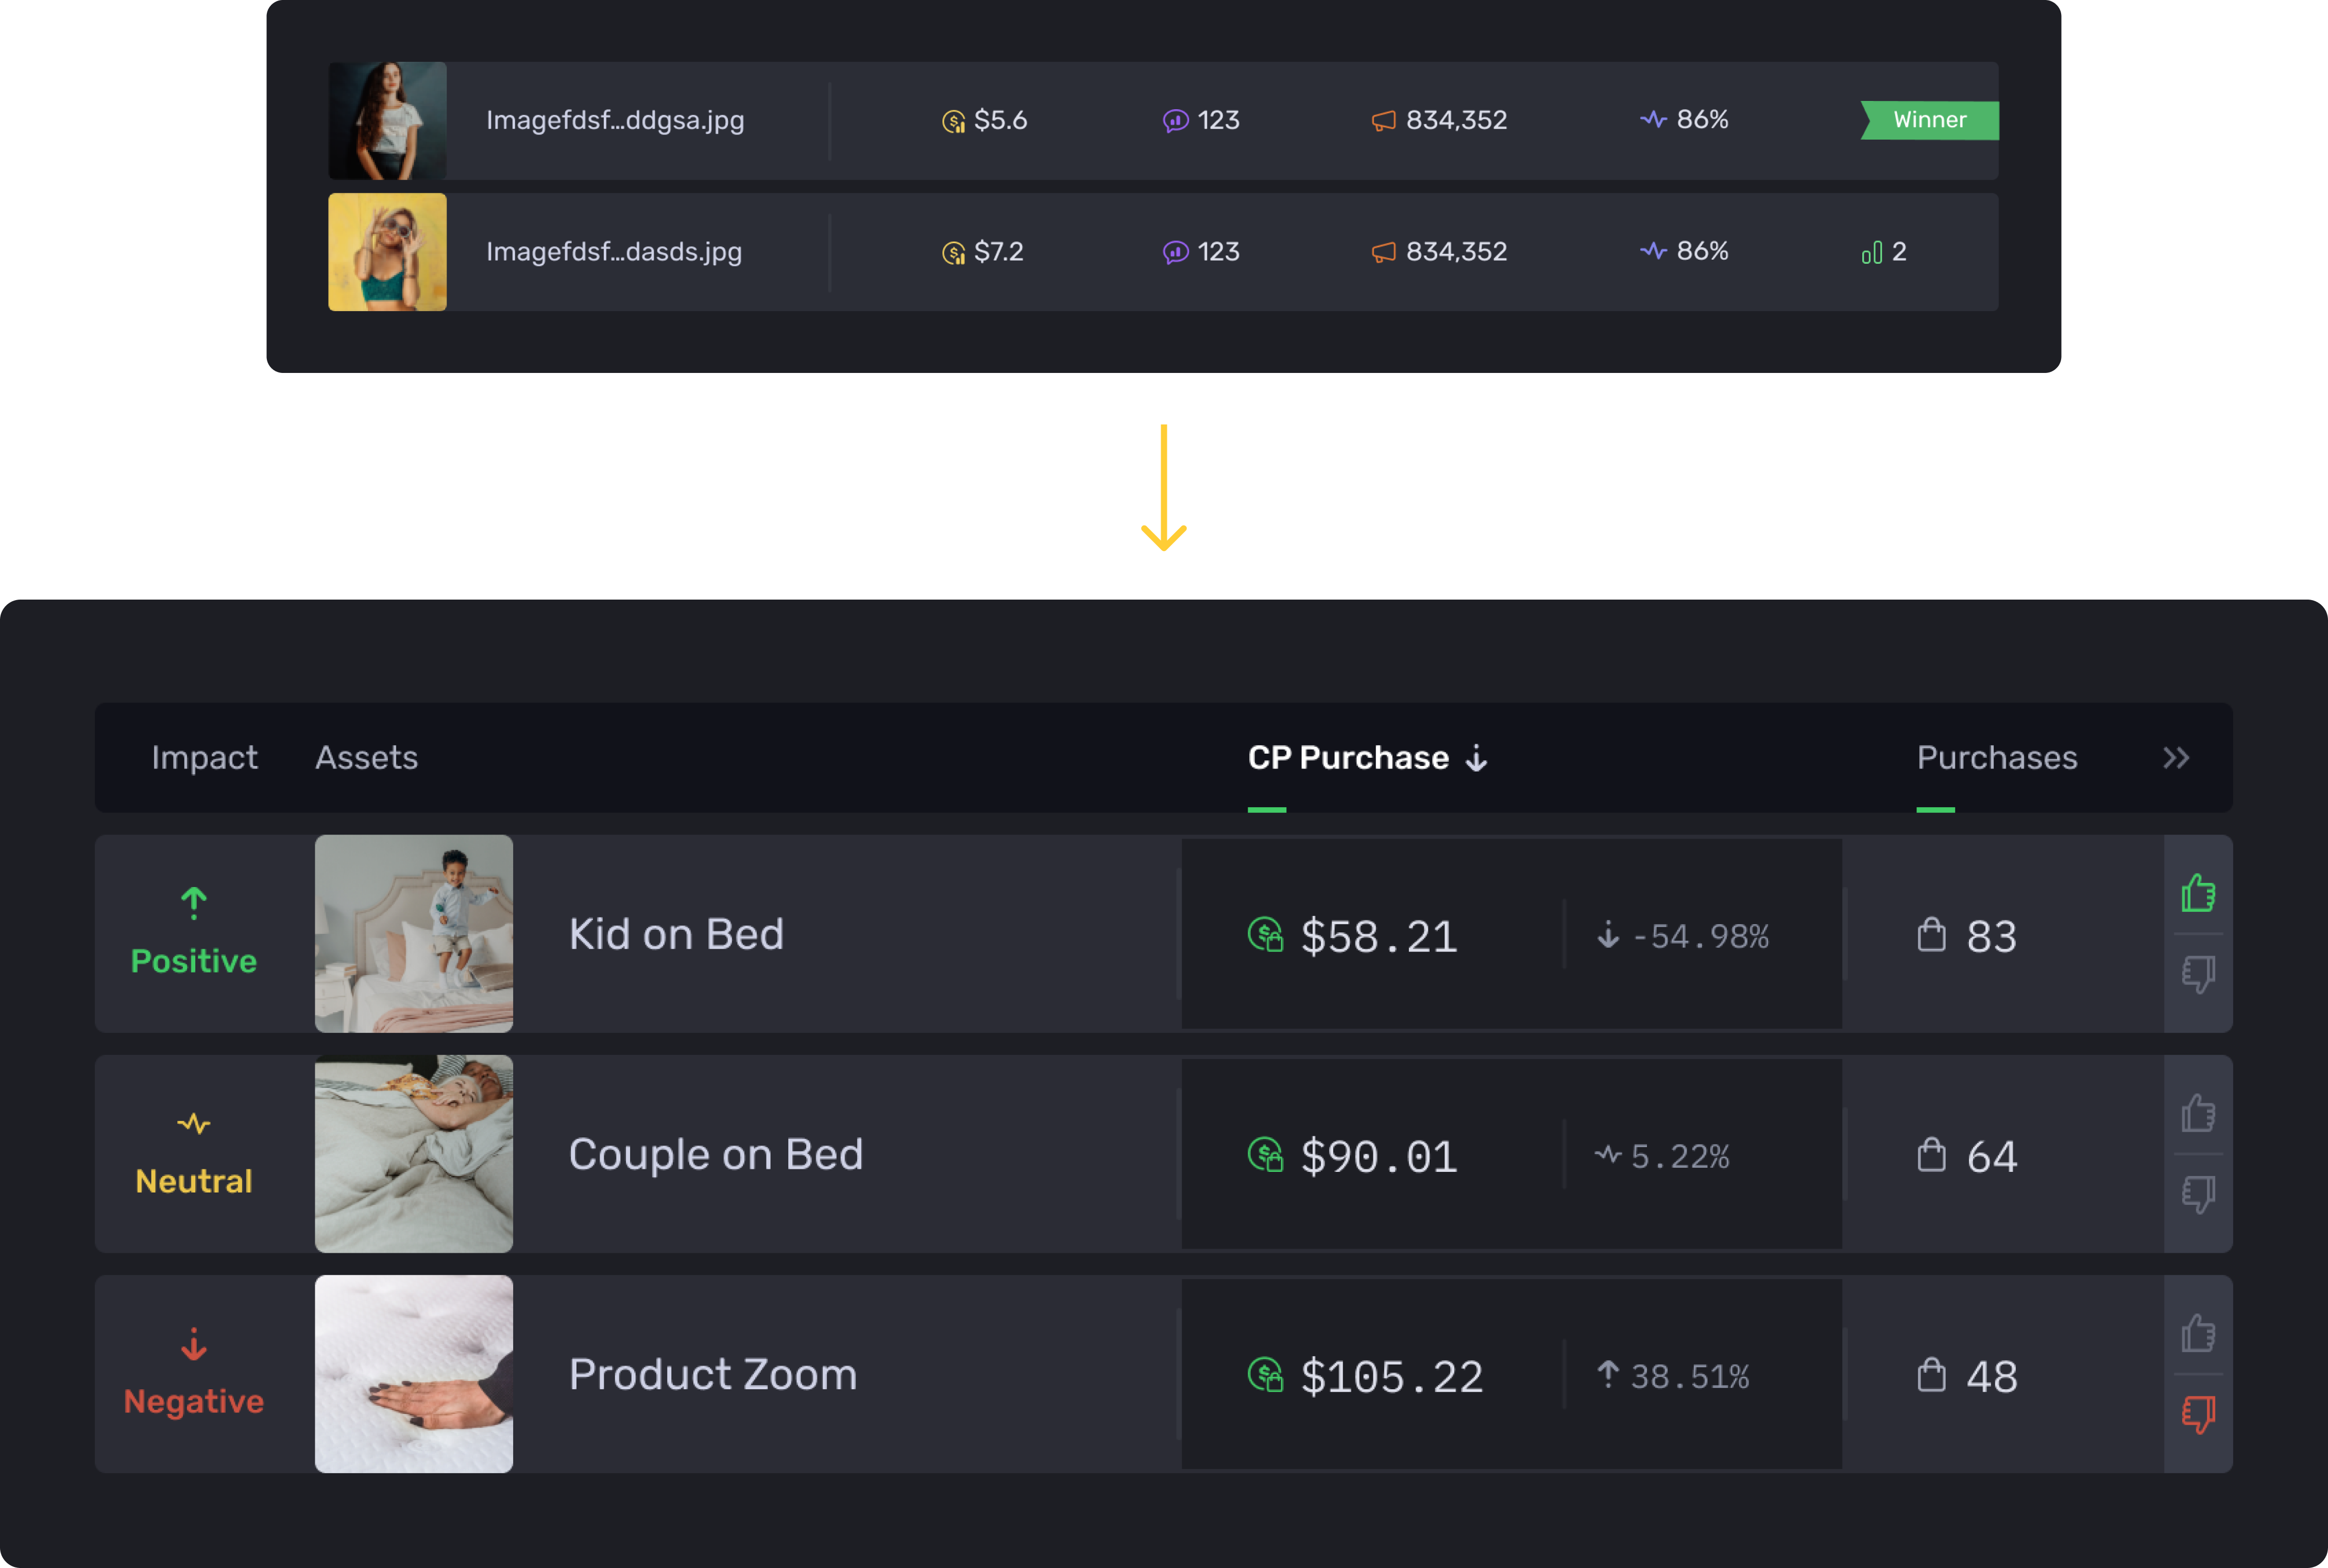The image size is (2328, 1568).
Task: Click the Product Zoom asset name
Action: (712, 1374)
